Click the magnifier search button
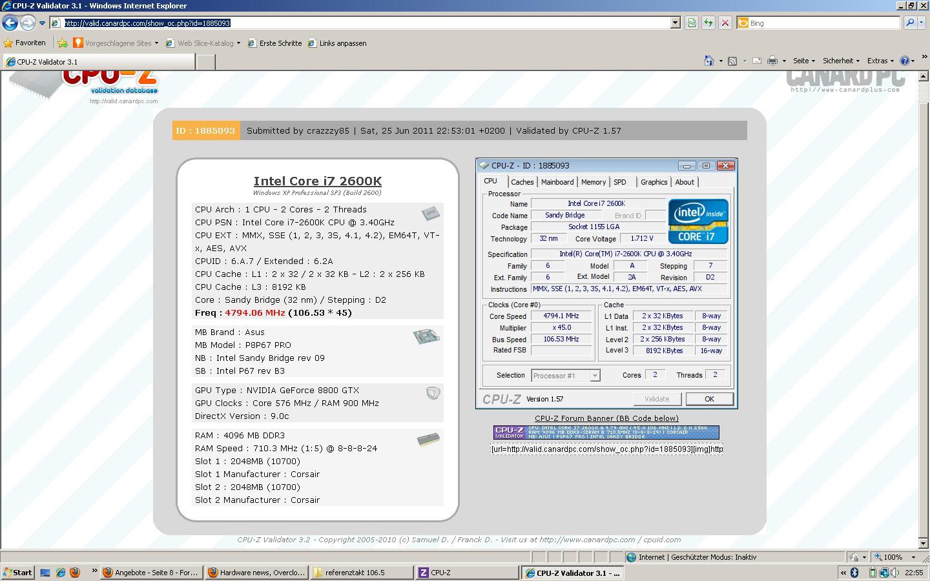The width and height of the screenshot is (930, 581). [x=910, y=23]
